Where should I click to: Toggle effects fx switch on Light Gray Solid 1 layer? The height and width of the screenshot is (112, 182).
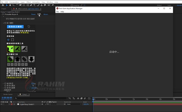pos(48,104)
